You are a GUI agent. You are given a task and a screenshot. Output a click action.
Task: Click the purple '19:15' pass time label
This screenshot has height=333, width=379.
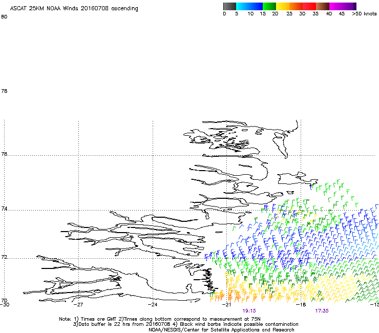pos(249,311)
